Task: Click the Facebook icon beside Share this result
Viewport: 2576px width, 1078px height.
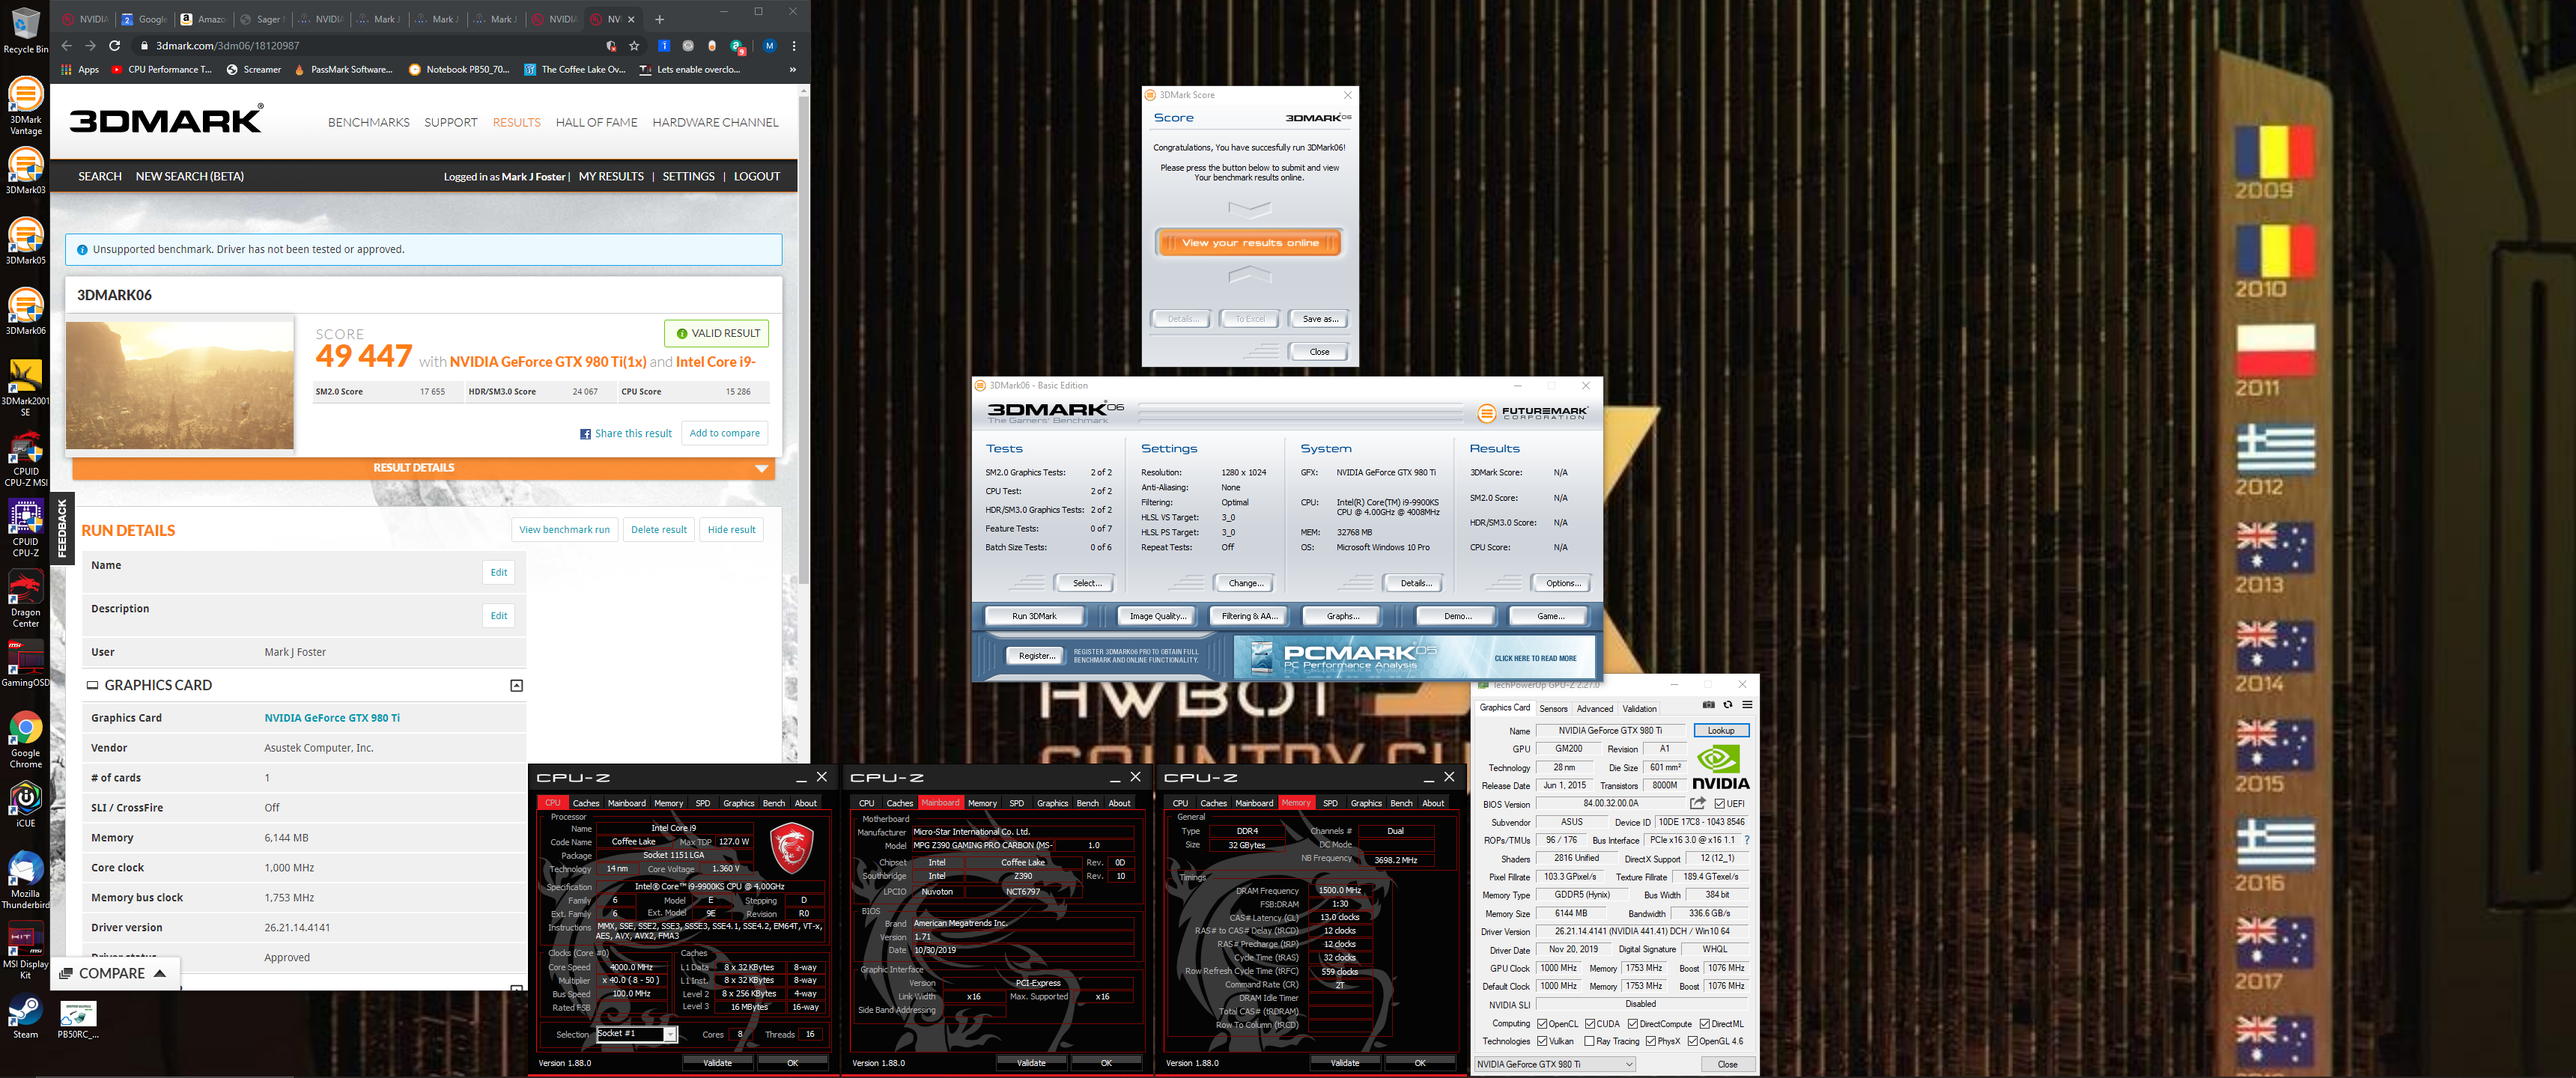Action: [585, 434]
